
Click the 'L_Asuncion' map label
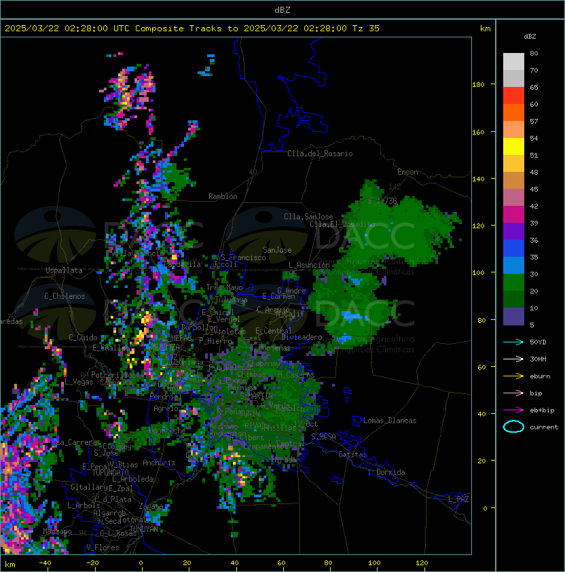pos(309,265)
